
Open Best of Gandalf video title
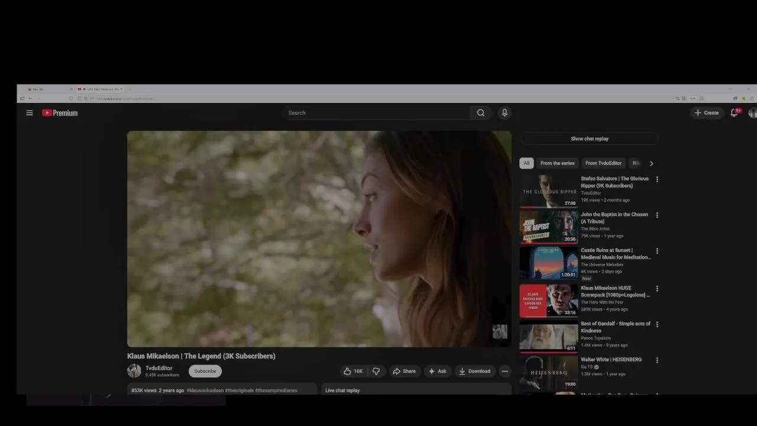point(615,327)
